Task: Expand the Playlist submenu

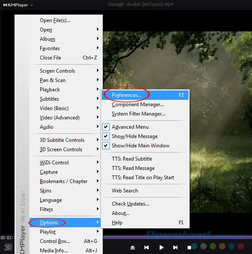Action: tap(65, 232)
